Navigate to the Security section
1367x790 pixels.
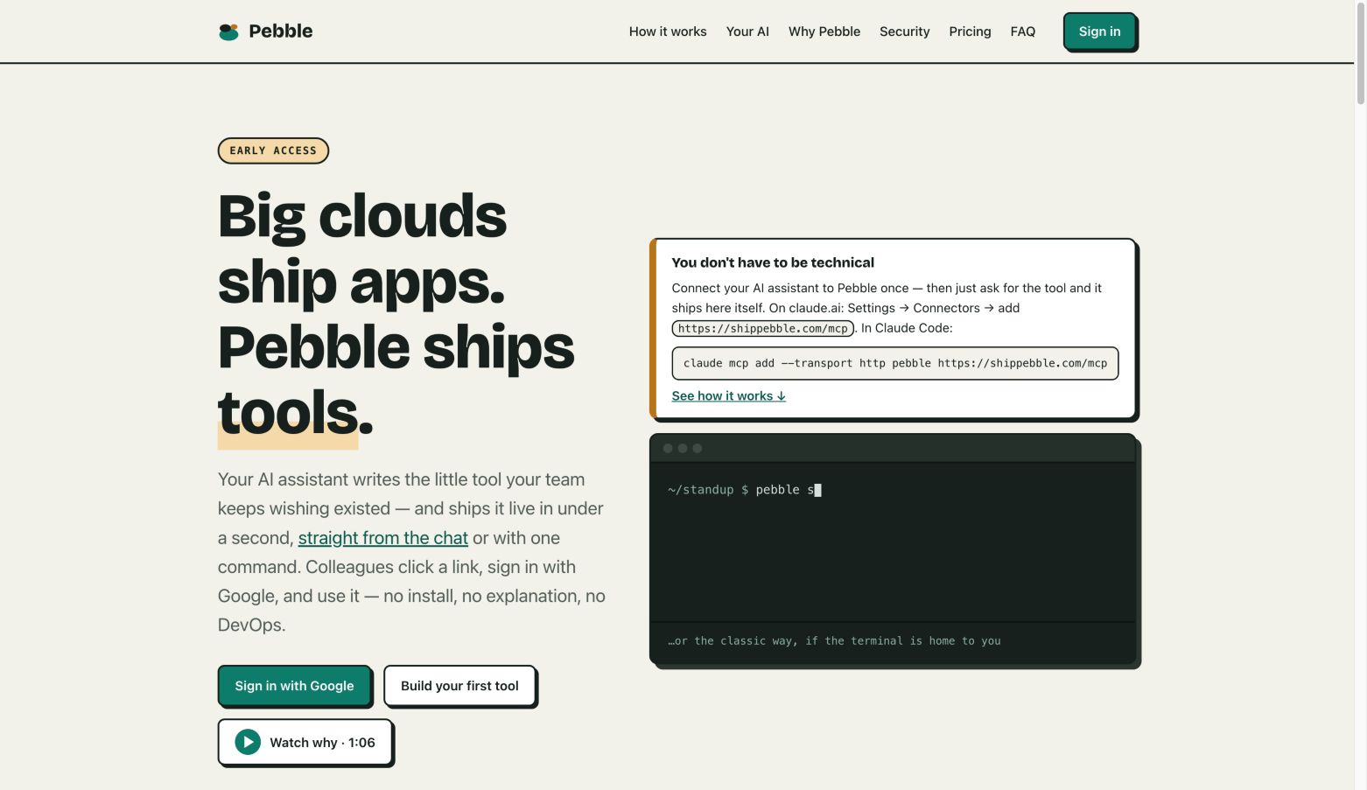[904, 31]
